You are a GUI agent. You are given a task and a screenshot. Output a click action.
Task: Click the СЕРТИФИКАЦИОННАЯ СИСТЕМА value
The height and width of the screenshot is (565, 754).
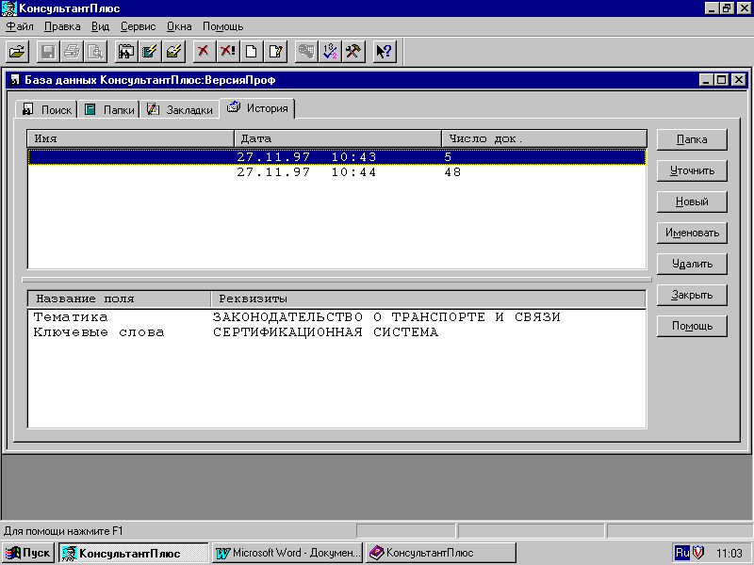pyautogui.click(x=325, y=332)
